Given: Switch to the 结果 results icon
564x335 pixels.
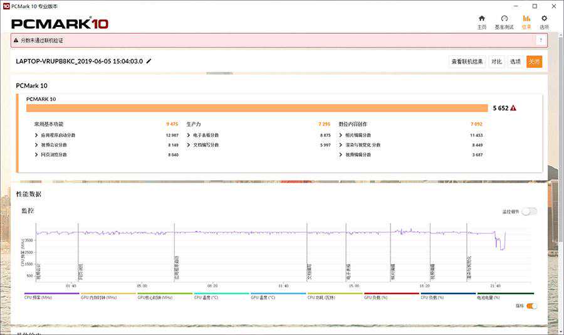Looking at the screenshot, I should (x=526, y=19).
